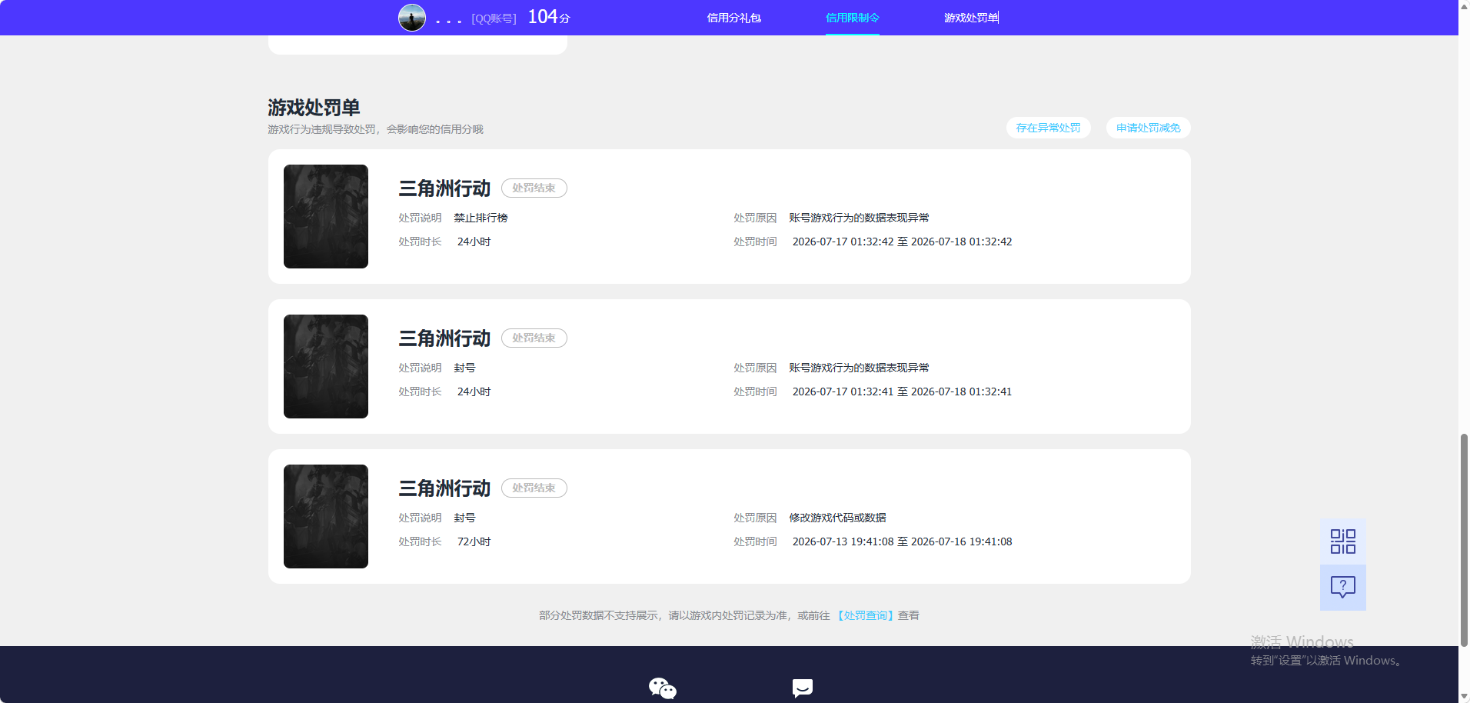This screenshot has height=703, width=1470.
Task: Open the QR code icon
Action: (x=1342, y=541)
